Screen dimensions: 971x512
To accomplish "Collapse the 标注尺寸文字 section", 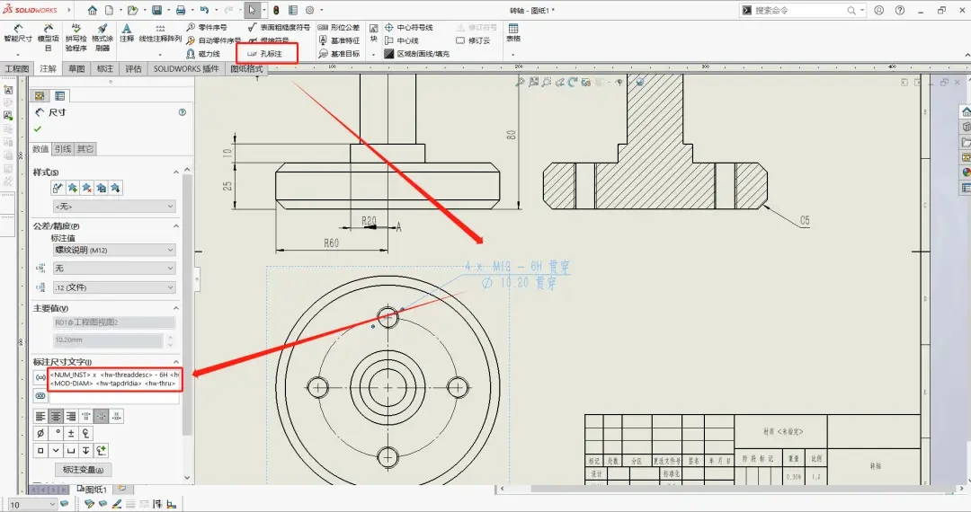I will 176,362.
